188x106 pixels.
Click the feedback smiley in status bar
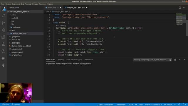(x=179, y=105)
